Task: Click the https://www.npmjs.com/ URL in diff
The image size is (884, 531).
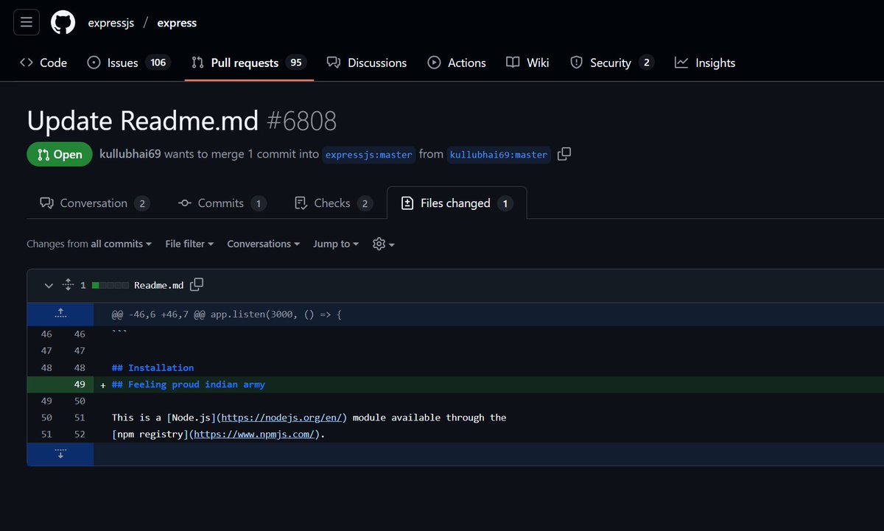Action: pos(254,435)
